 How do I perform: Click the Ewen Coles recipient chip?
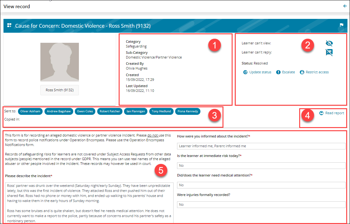pos(85,111)
